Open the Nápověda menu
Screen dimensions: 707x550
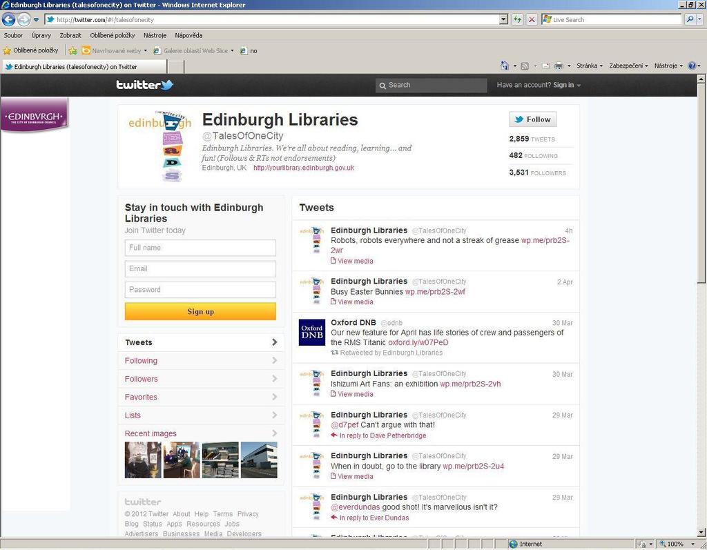tap(188, 35)
